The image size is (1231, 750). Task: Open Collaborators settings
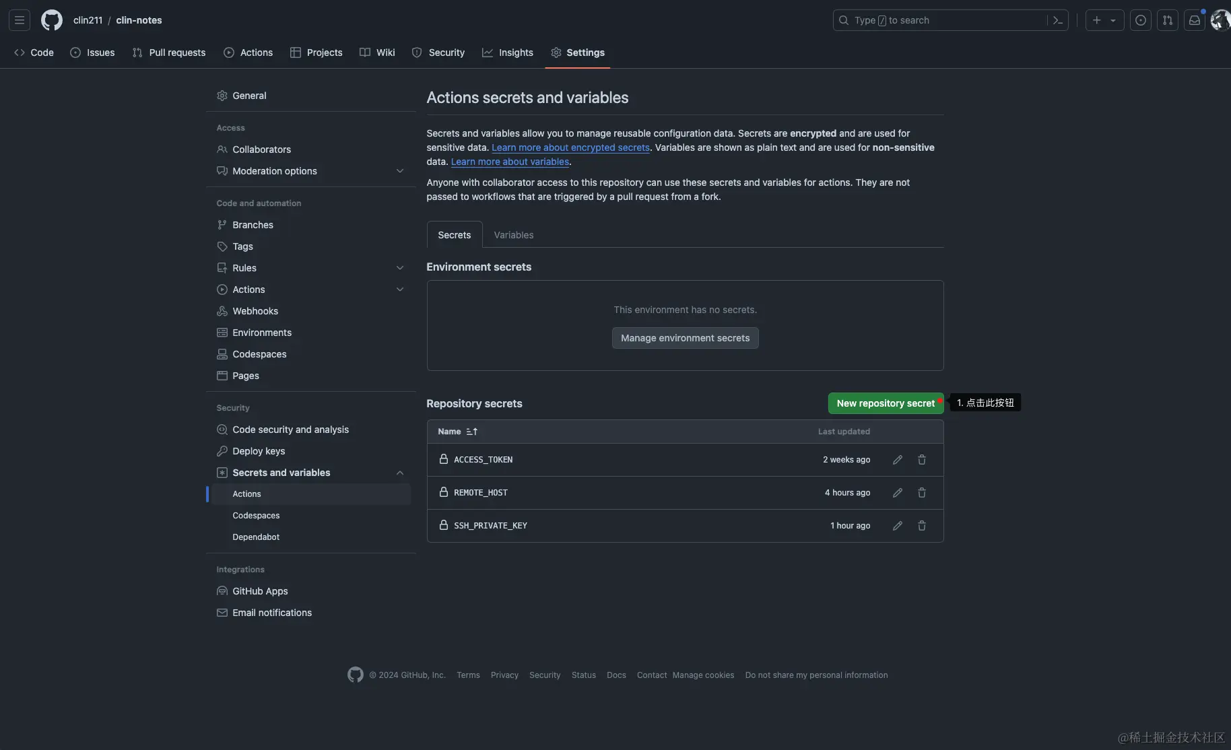point(310,149)
